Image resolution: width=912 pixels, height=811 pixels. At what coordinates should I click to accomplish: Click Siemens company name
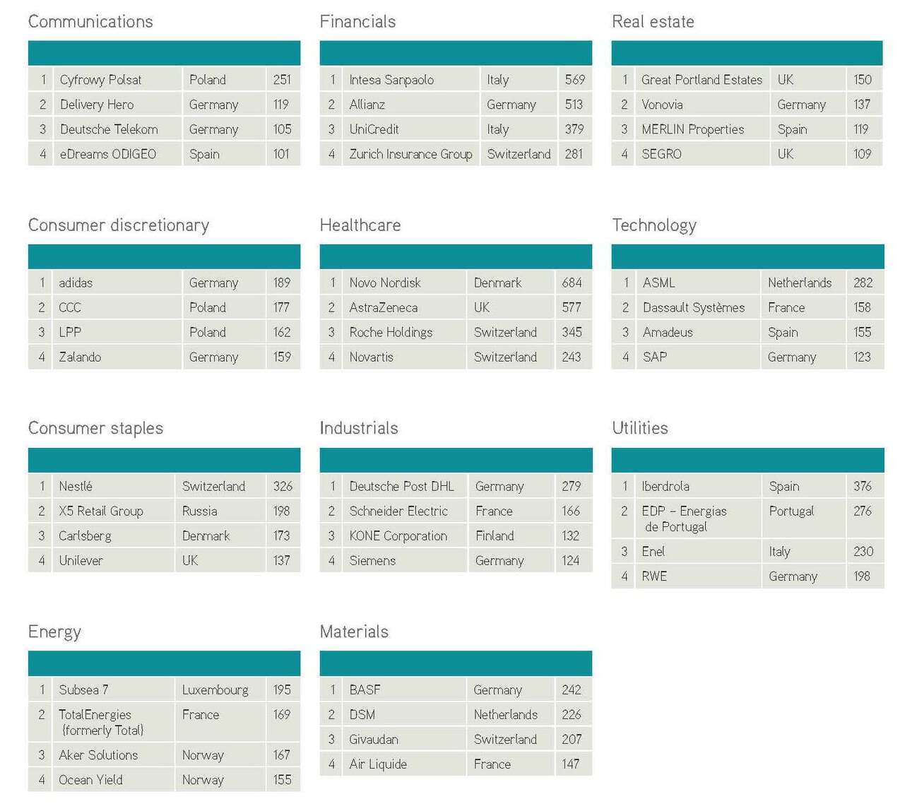(372, 560)
